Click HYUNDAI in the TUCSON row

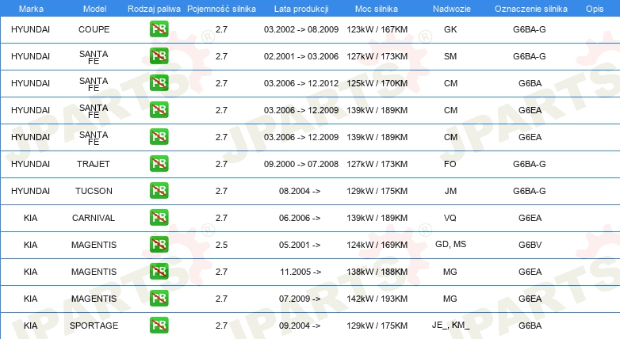(30, 191)
